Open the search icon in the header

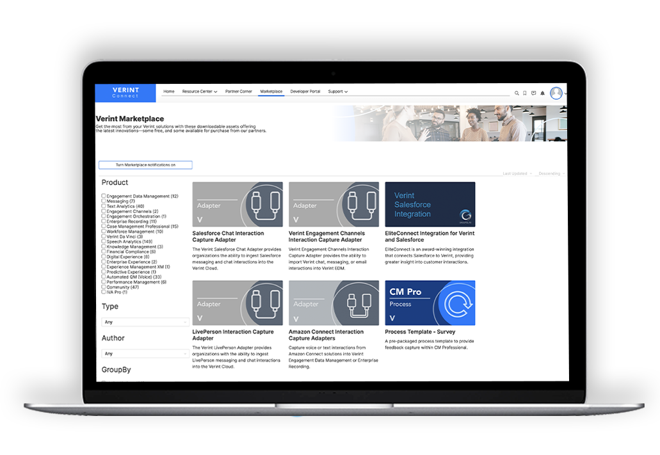pos(517,93)
